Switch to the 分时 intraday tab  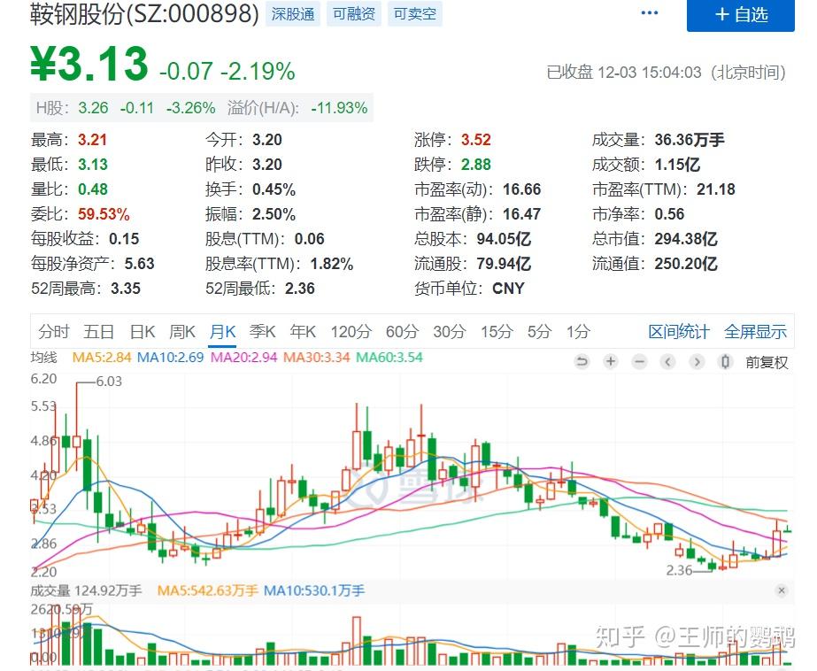point(55,331)
